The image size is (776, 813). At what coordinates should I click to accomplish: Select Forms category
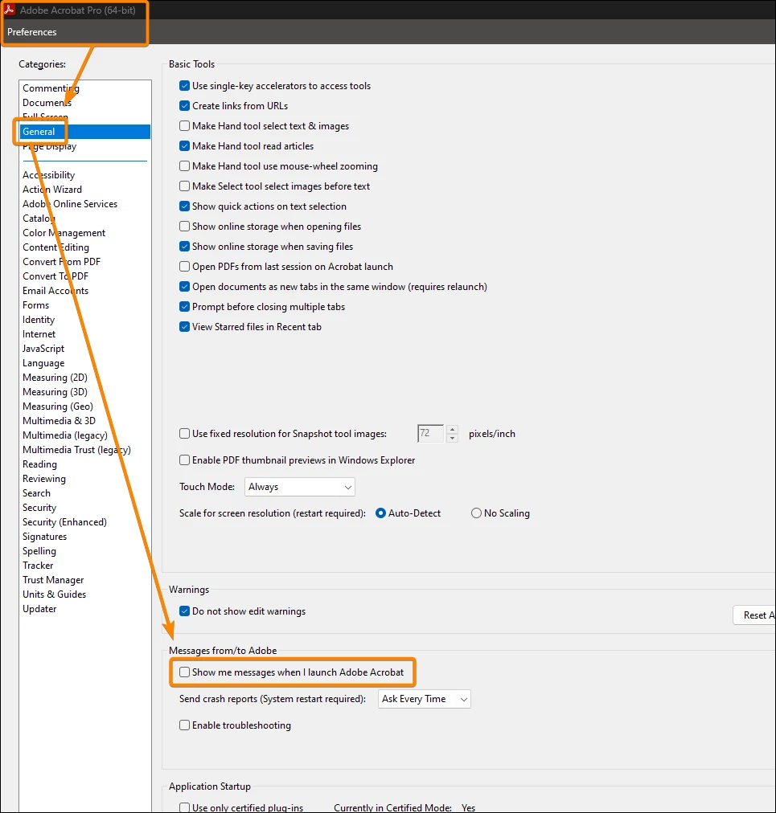[35, 305]
